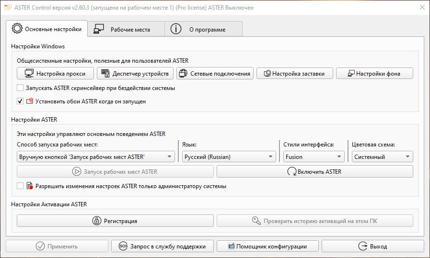
Task: Click the globe icon beside Сетевые подключения
Action: [183, 73]
